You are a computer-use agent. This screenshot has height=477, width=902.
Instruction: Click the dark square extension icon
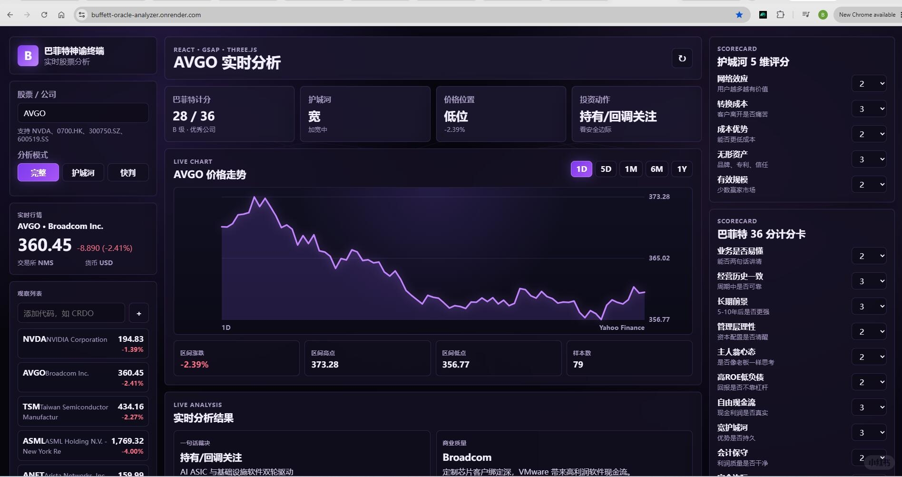[x=763, y=15]
